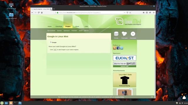Click the site information icon in address bar
The width and height of the screenshot is (188, 105).
tap(56, 13)
